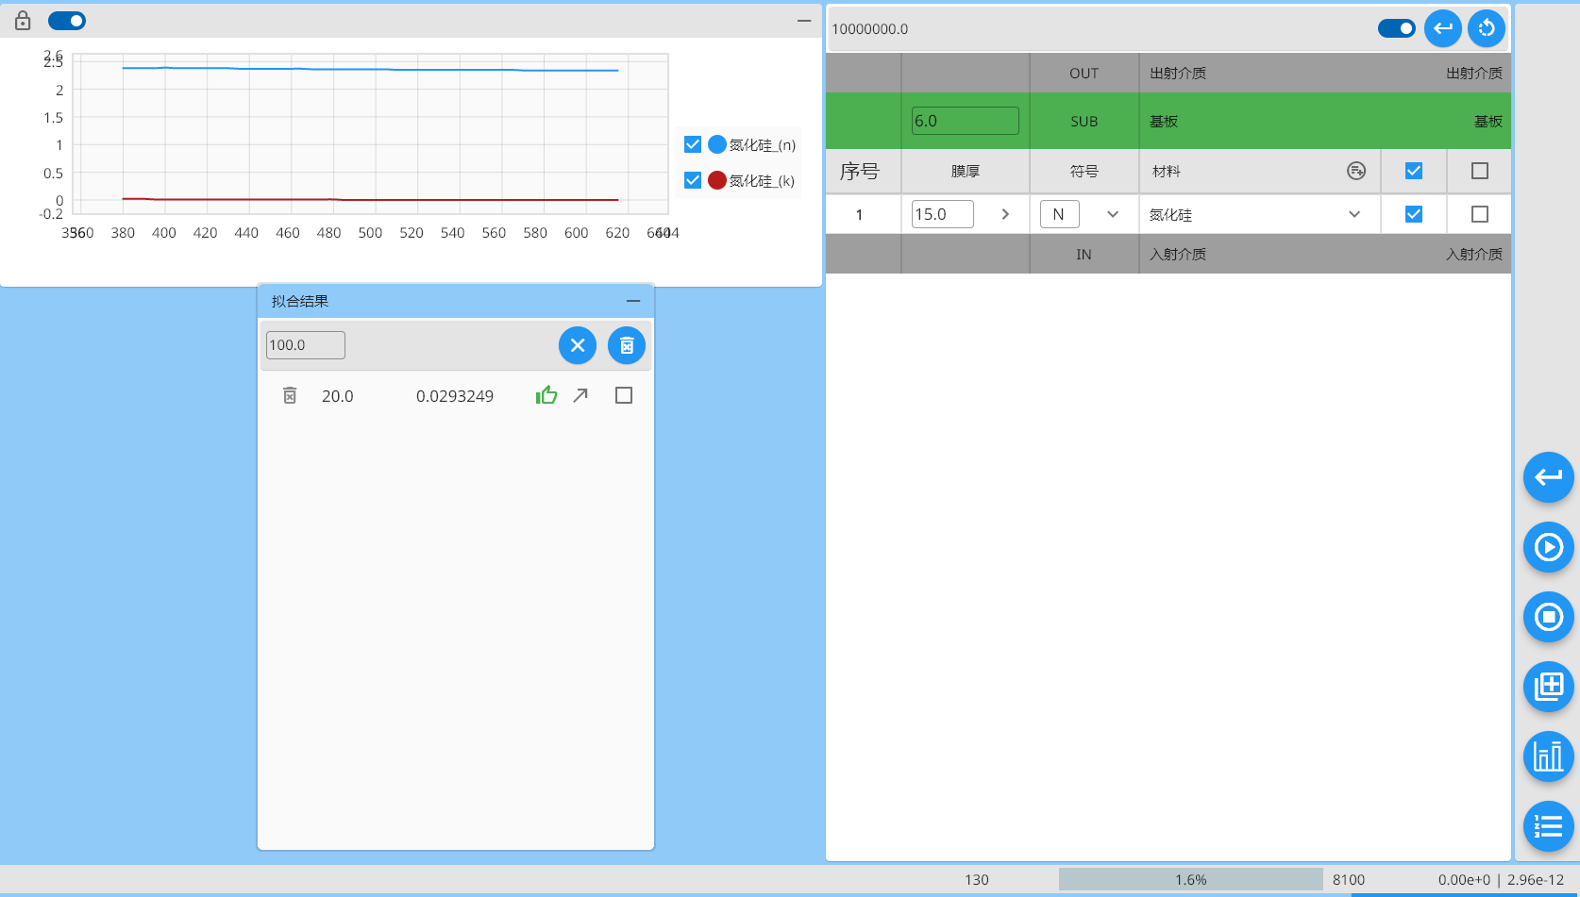The height and width of the screenshot is (897, 1580).
Task: Click the return arrow icon in right sidebar
Action: pos(1548,477)
